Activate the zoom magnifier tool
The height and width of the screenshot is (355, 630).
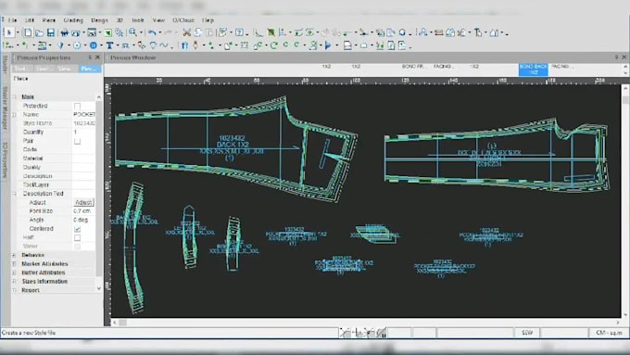click(133, 32)
